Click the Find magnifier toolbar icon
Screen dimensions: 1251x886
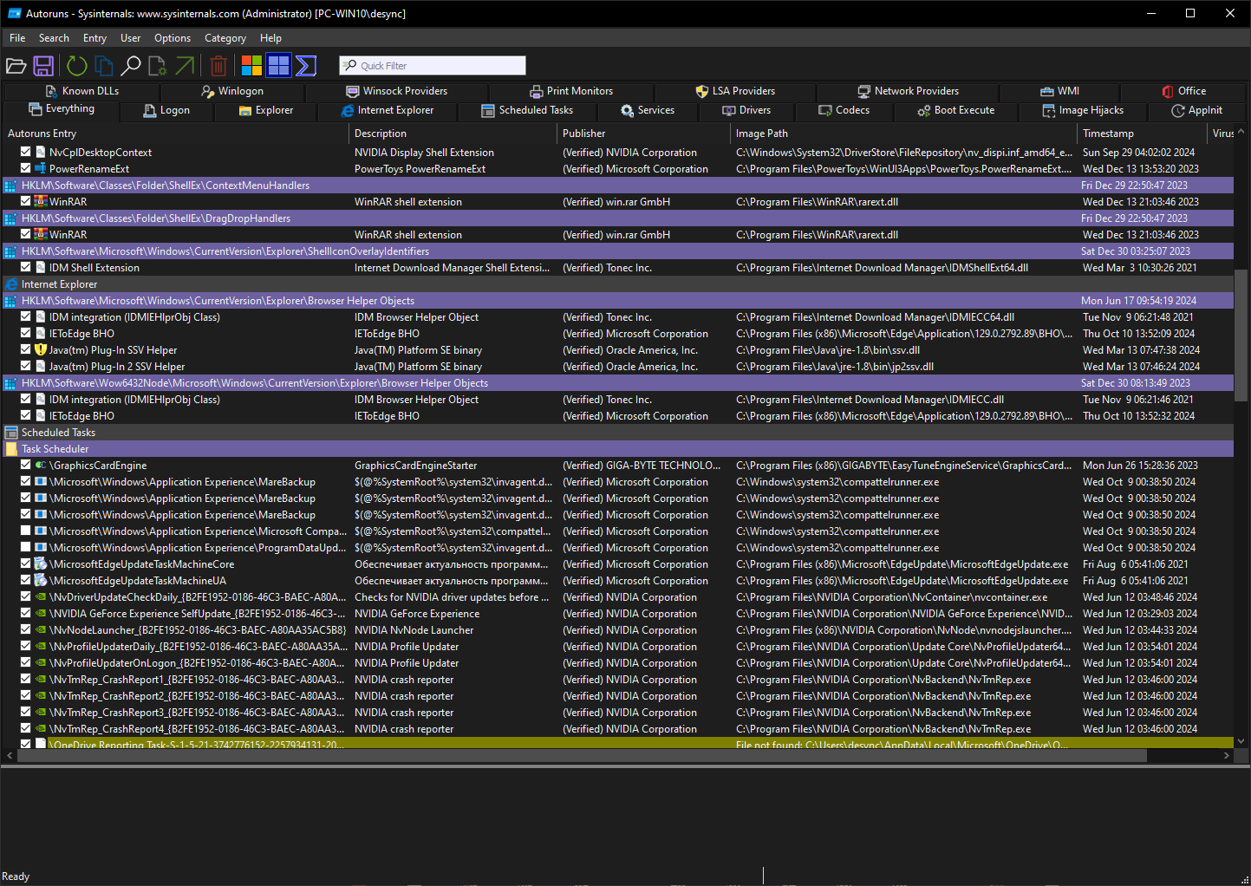(x=131, y=66)
